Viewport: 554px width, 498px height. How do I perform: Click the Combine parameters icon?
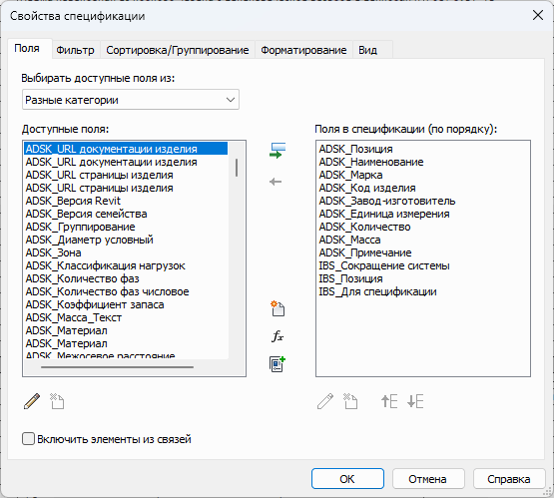[x=277, y=364]
